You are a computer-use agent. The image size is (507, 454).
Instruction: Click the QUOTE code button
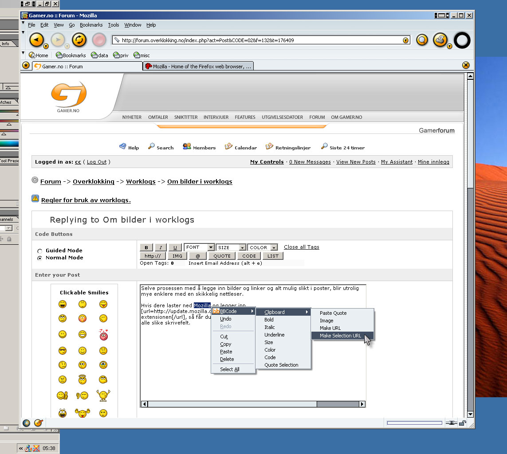(x=222, y=256)
